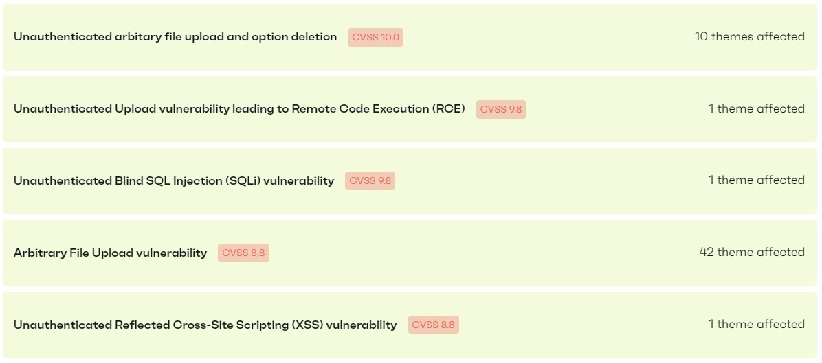822x363 pixels.
Task: Click blank middle of the XSS vulnerability card
Action: tap(584, 325)
